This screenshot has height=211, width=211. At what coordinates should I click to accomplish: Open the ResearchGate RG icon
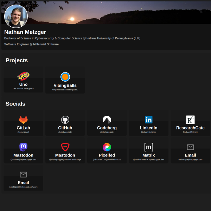click(190, 120)
